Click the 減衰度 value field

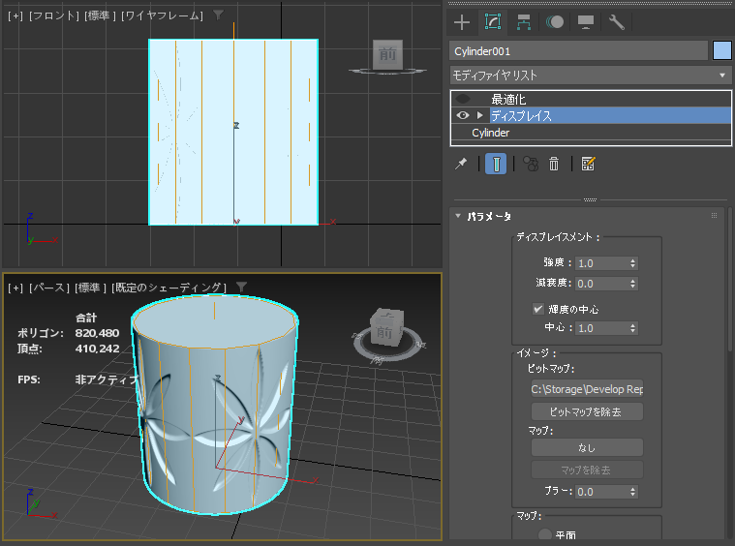(x=602, y=284)
